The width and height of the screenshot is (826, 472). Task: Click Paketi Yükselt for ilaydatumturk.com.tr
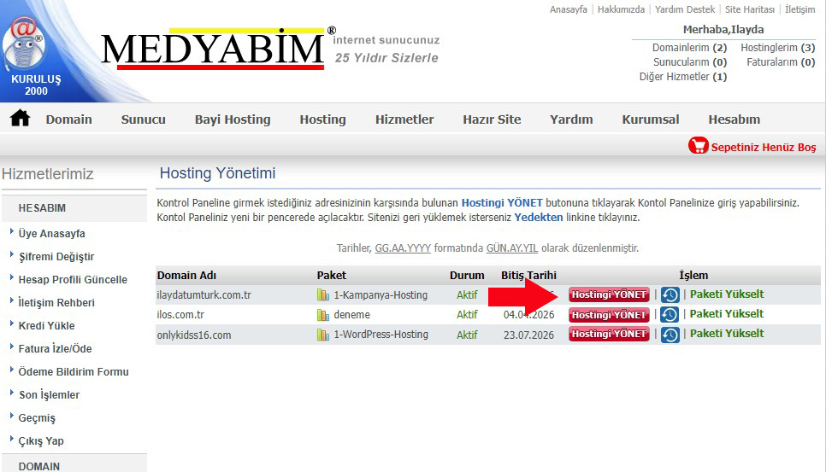pos(727,294)
